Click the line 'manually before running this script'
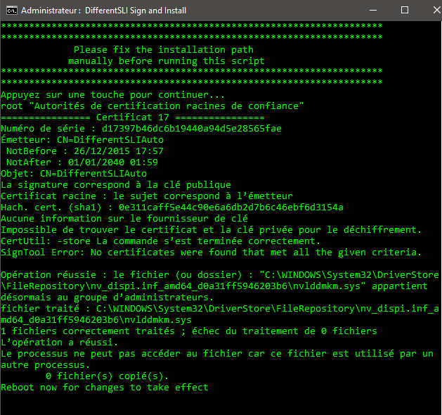This screenshot has width=442, height=415. coord(167,61)
